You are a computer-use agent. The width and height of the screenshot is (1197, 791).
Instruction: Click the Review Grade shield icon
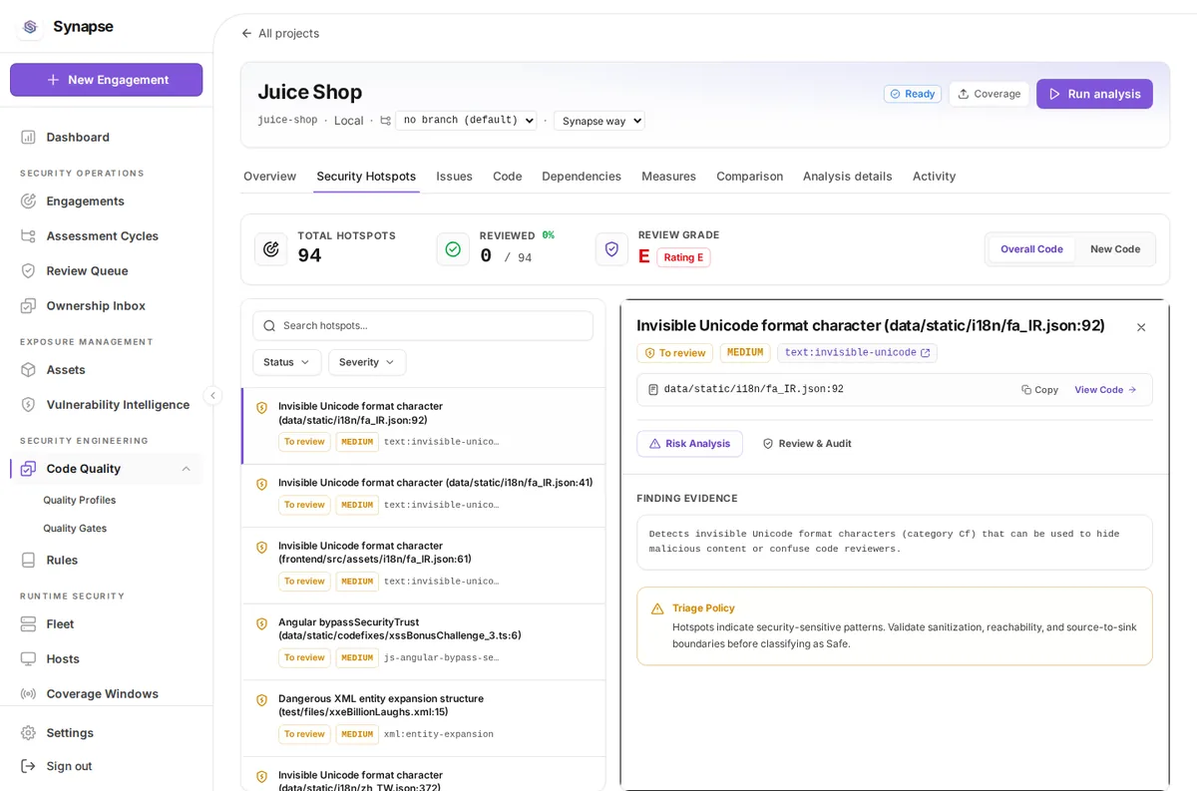point(611,249)
